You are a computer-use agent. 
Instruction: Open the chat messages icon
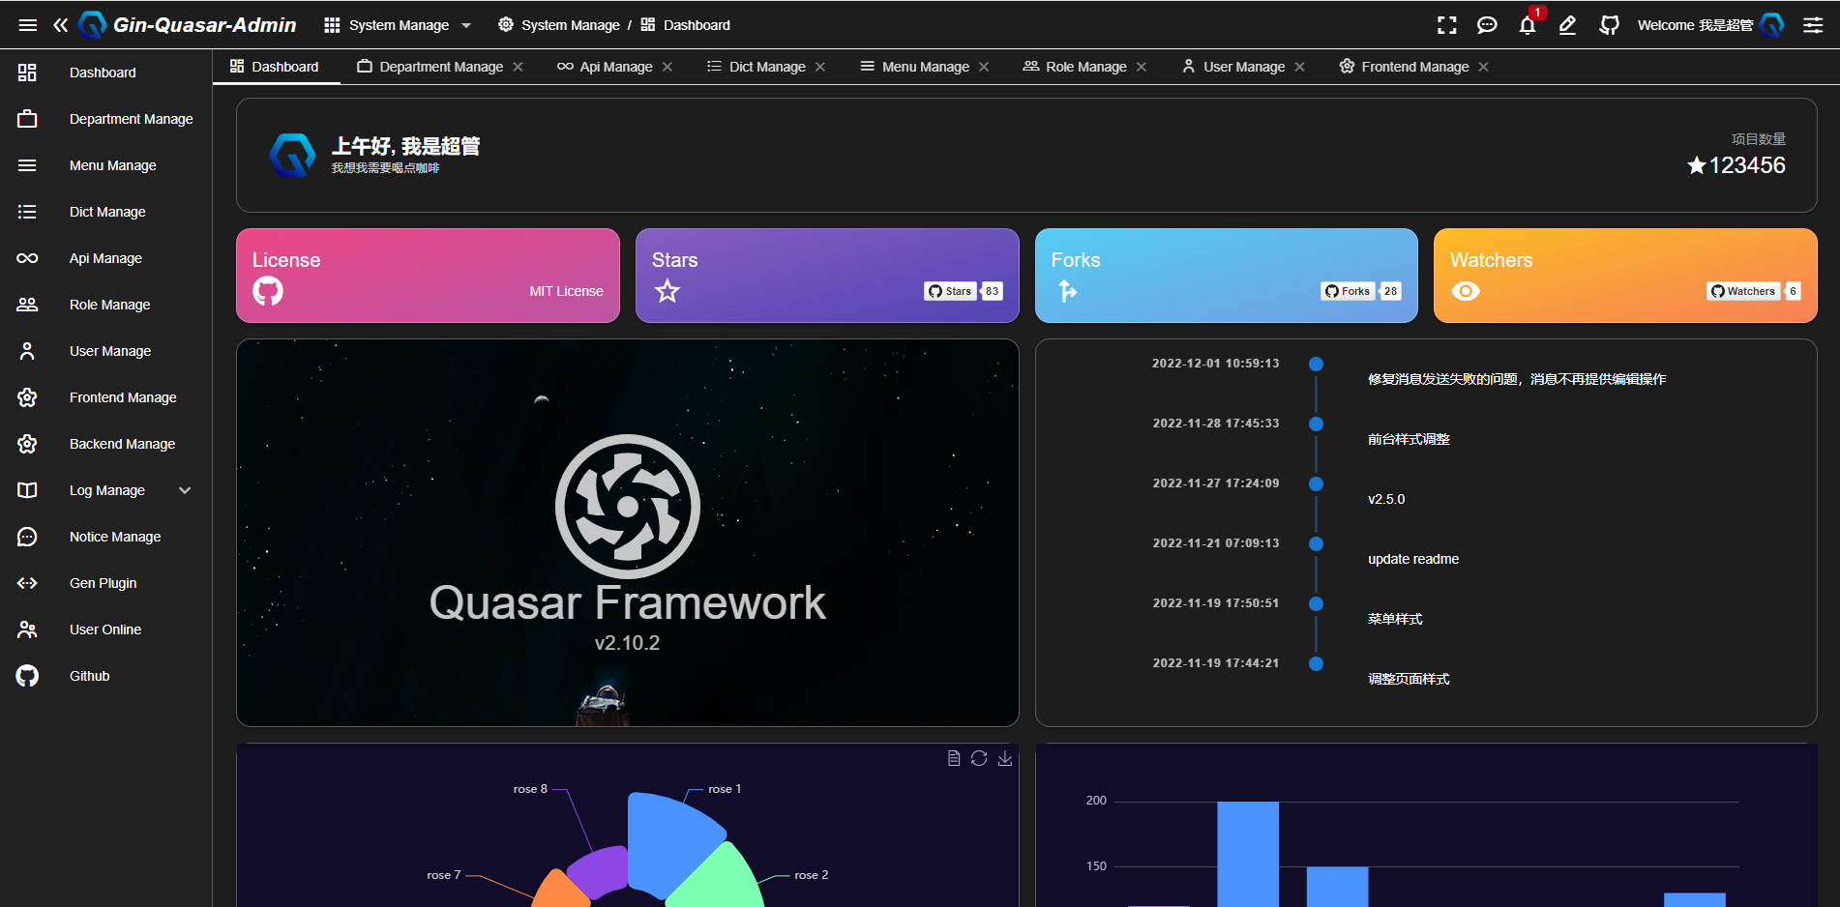pyautogui.click(x=1487, y=25)
